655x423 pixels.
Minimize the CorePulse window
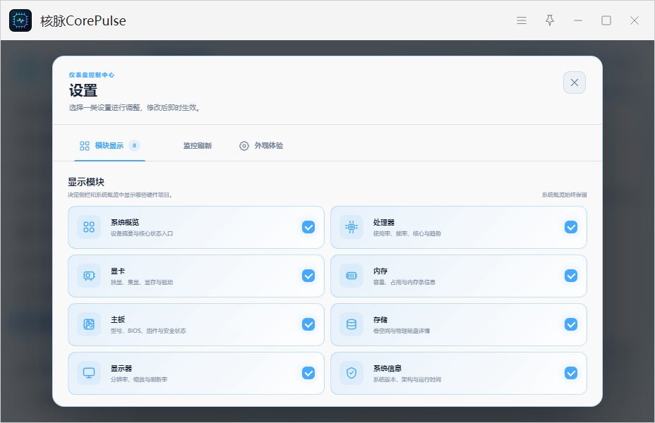pos(578,20)
